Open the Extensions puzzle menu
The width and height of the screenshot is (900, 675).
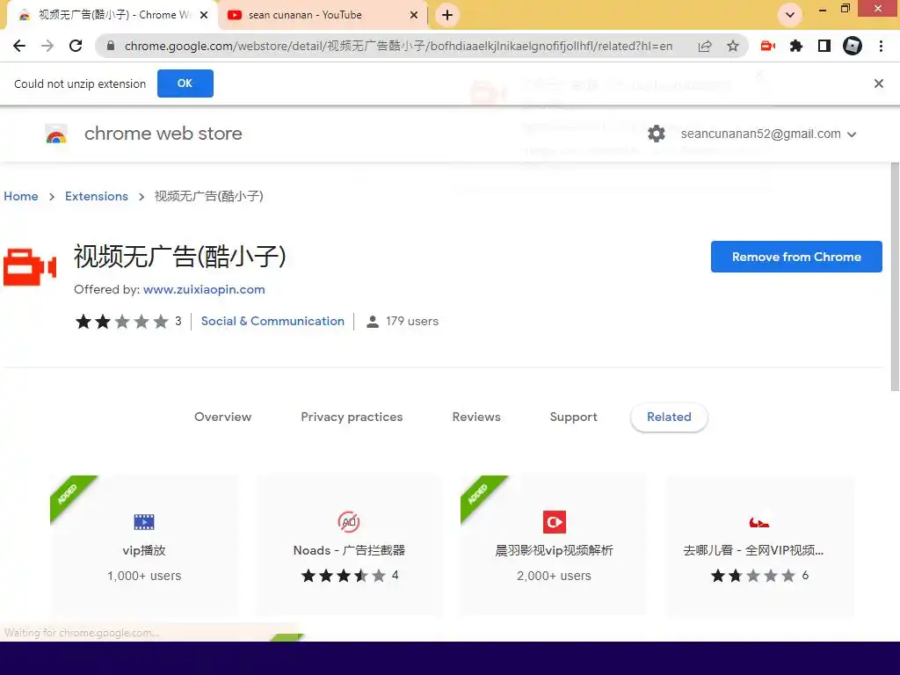click(796, 46)
